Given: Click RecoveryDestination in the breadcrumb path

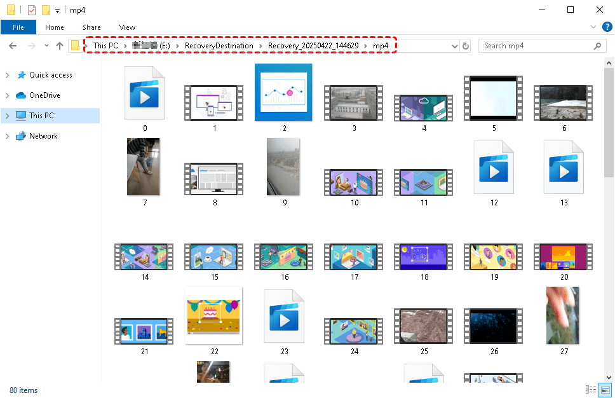Looking at the screenshot, I should click(x=219, y=46).
